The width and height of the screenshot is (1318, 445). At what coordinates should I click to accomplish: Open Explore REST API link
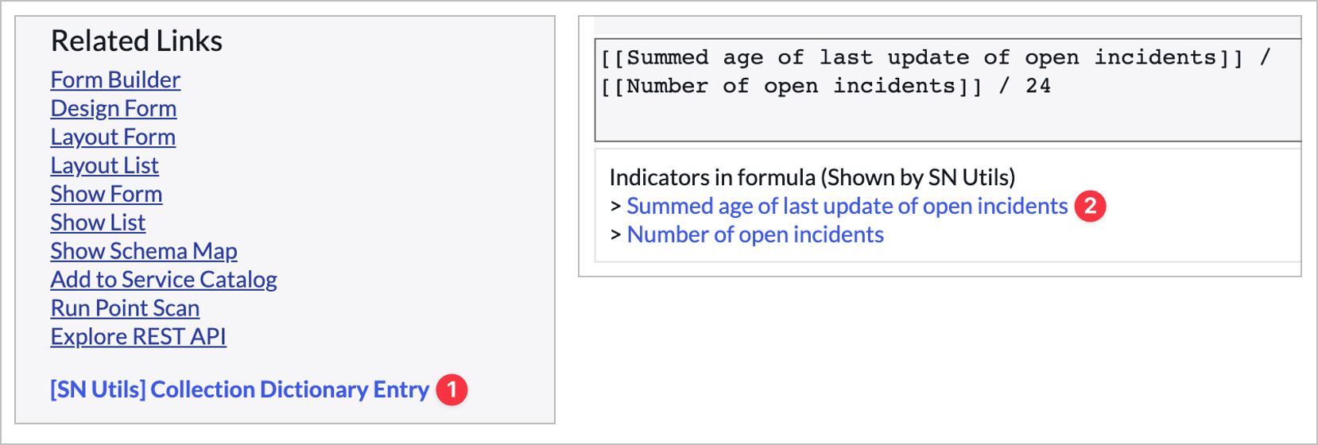(138, 338)
